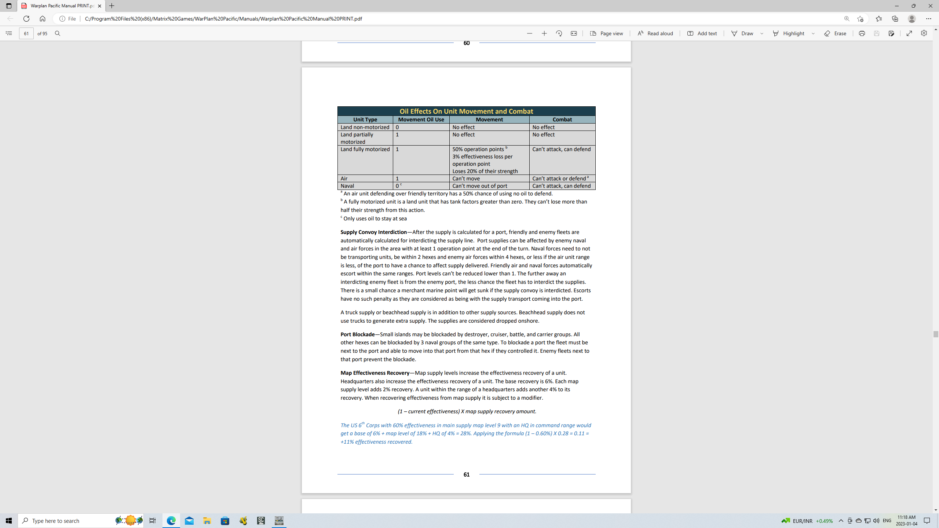Viewport: 939px width, 528px height.
Task: Click the 'Movement Oil Use' column header
Action: click(421, 120)
